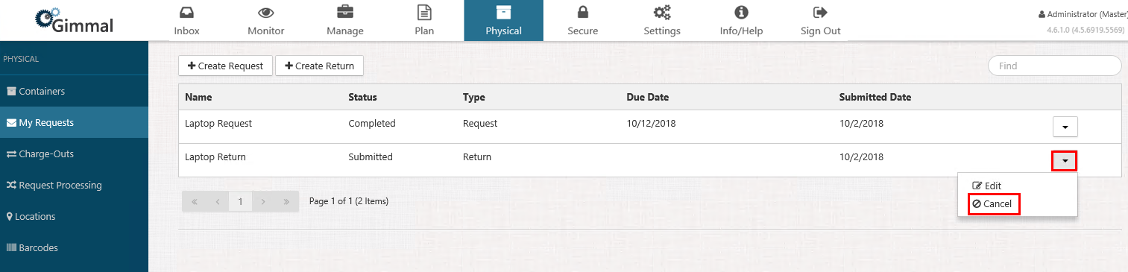Open the Monitor eye icon
The image size is (1128, 272).
coord(265,13)
